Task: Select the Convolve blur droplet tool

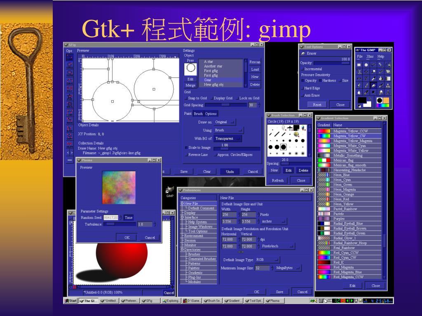Action: tap(359, 93)
